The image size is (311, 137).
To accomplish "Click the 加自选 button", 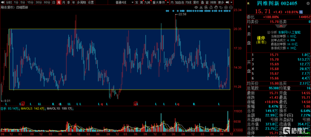I will [x=179, y=2].
